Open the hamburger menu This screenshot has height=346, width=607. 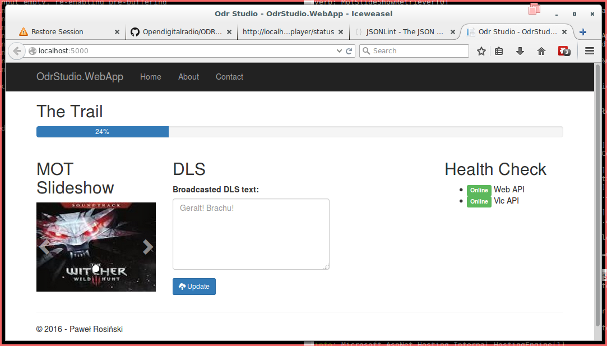point(590,51)
